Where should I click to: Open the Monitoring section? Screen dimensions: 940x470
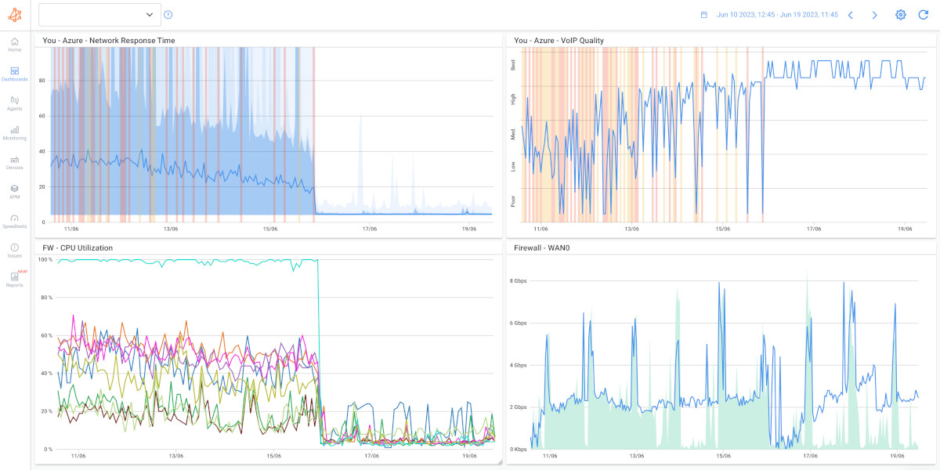click(x=14, y=133)
